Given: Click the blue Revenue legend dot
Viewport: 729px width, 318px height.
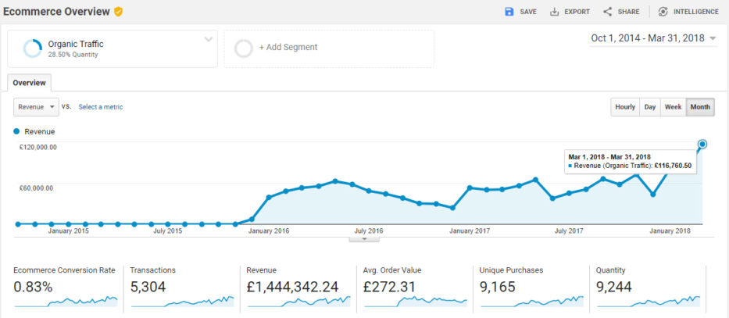Looking at the screenshot, I should (17, 131).
